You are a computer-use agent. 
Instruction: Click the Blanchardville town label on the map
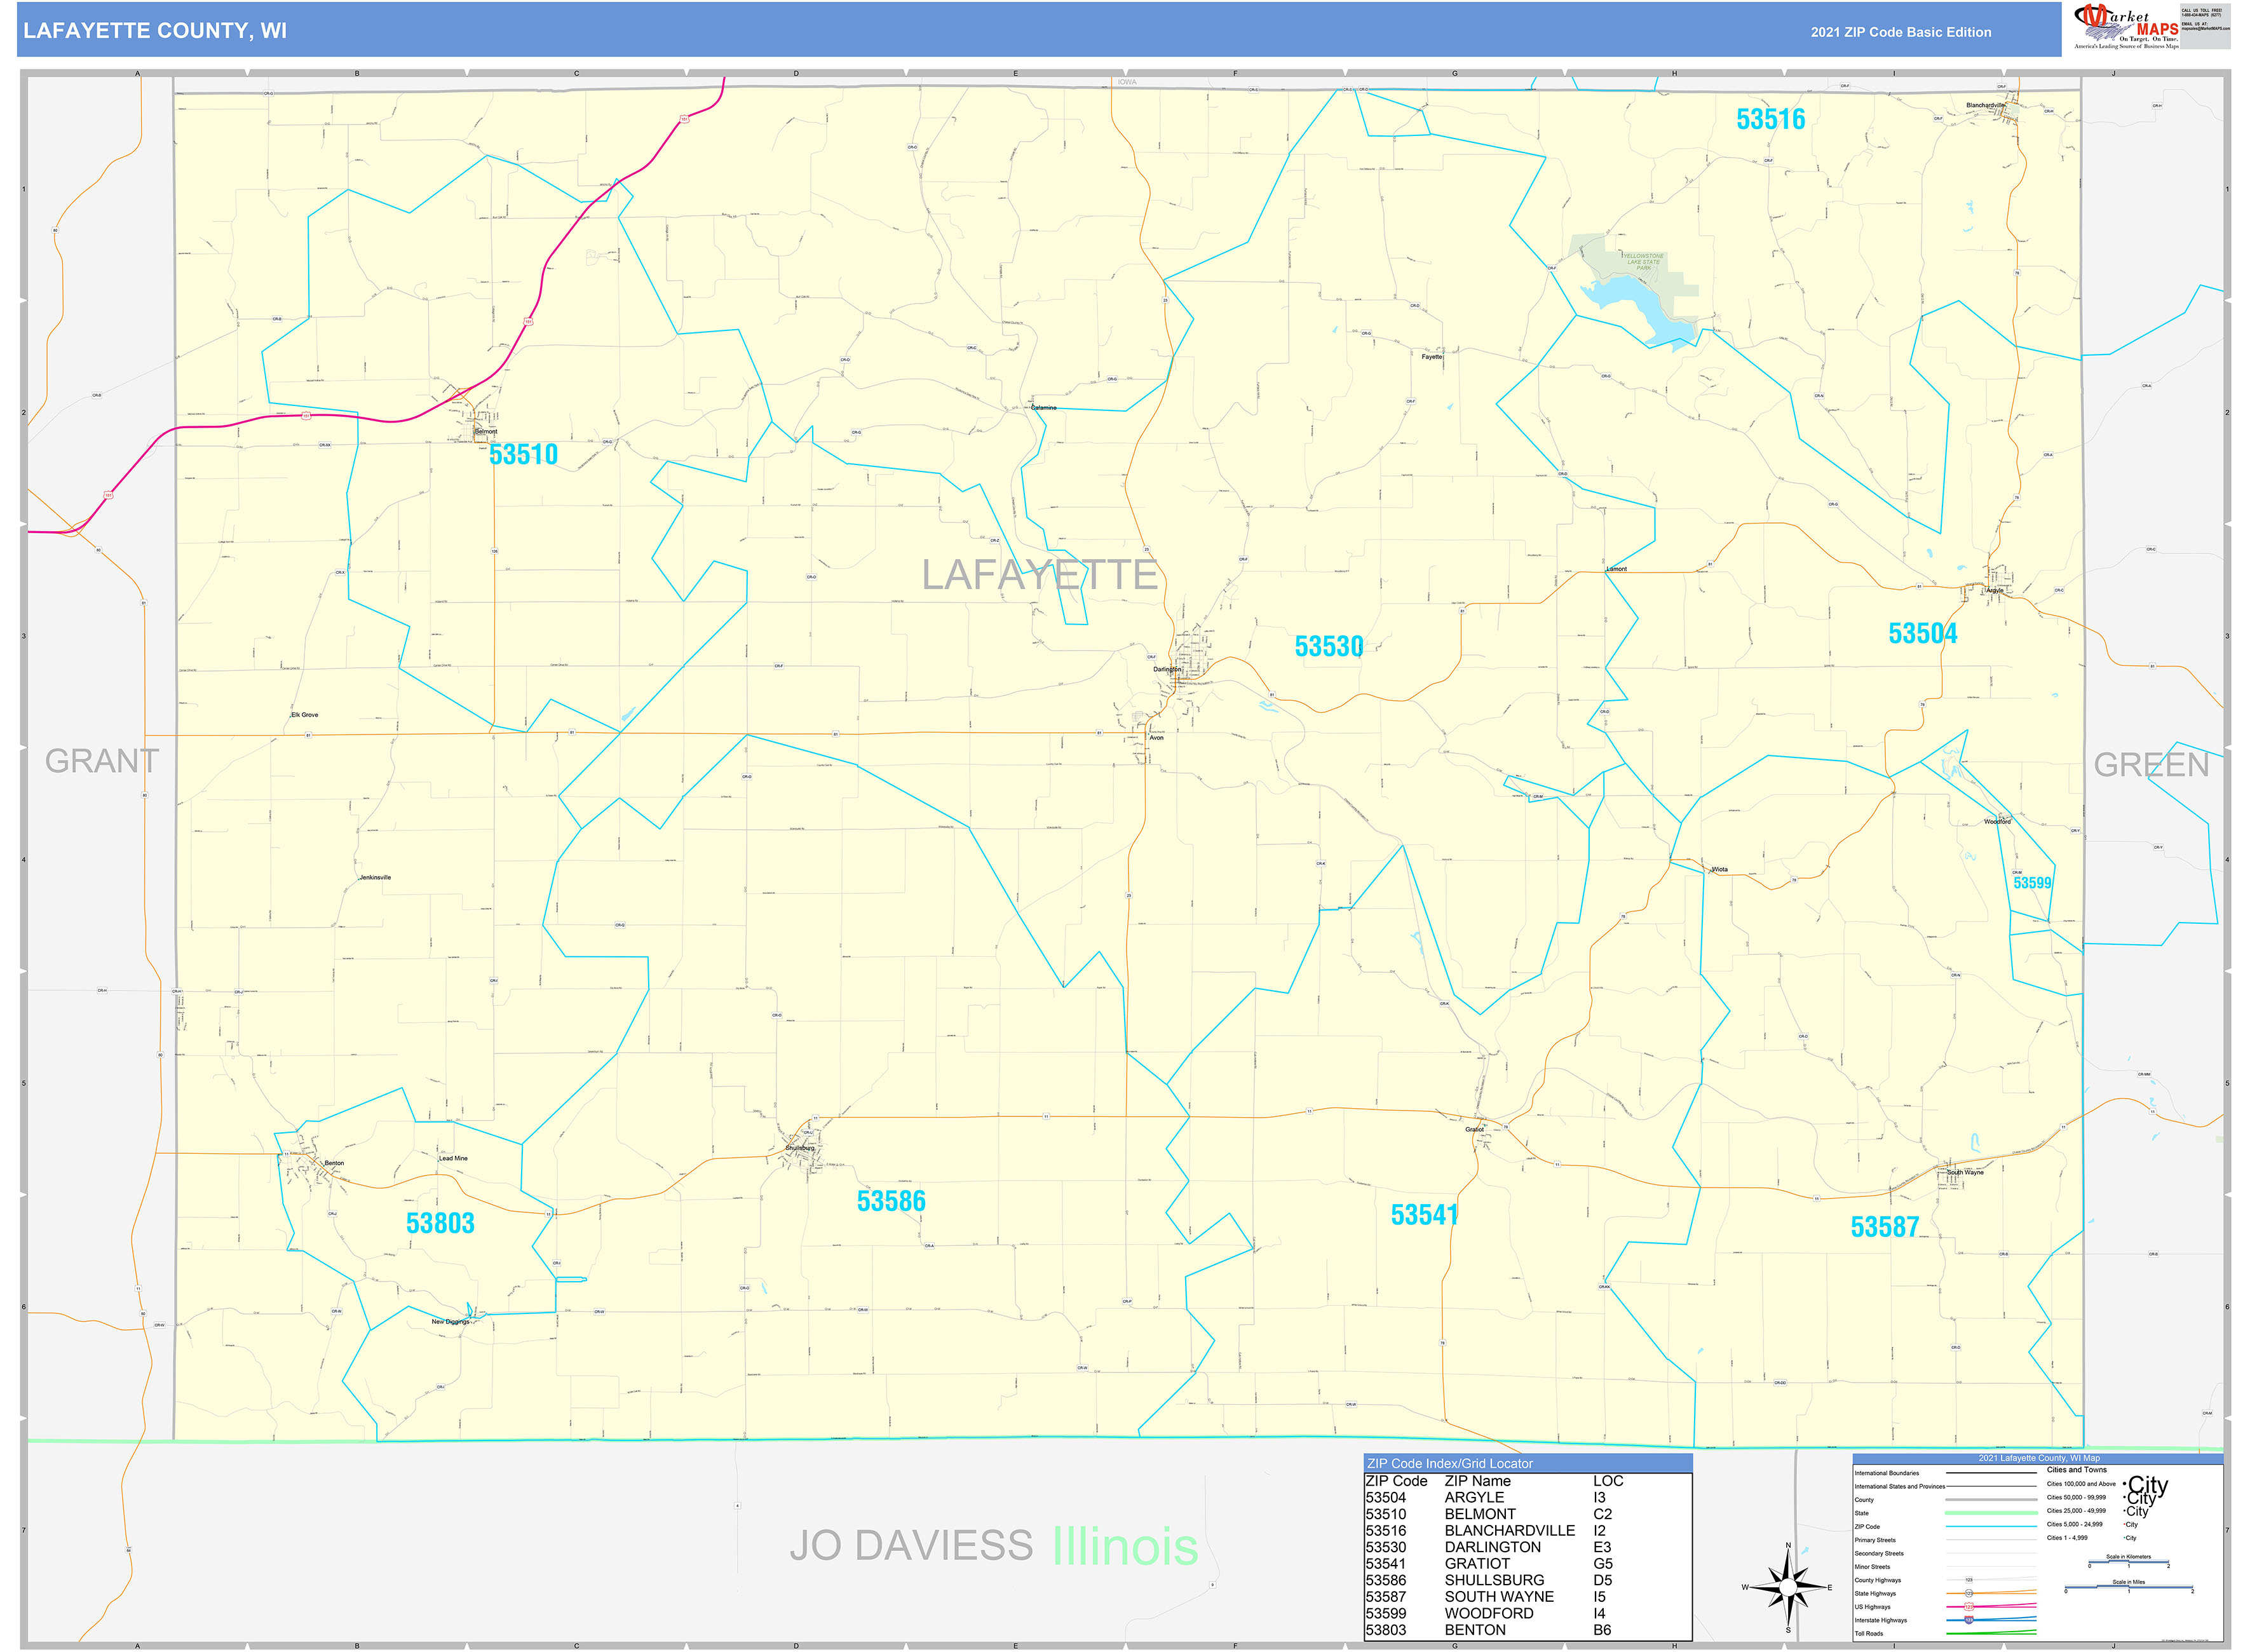point(1985,105)
